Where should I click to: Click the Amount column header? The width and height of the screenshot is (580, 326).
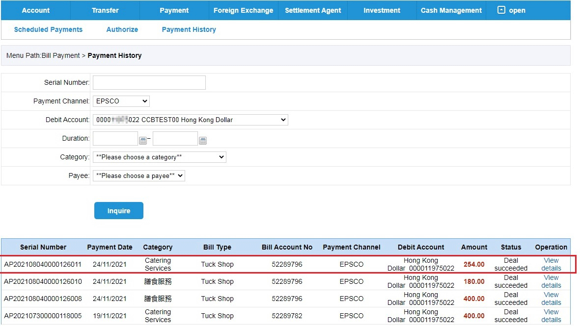click(474, 248)
